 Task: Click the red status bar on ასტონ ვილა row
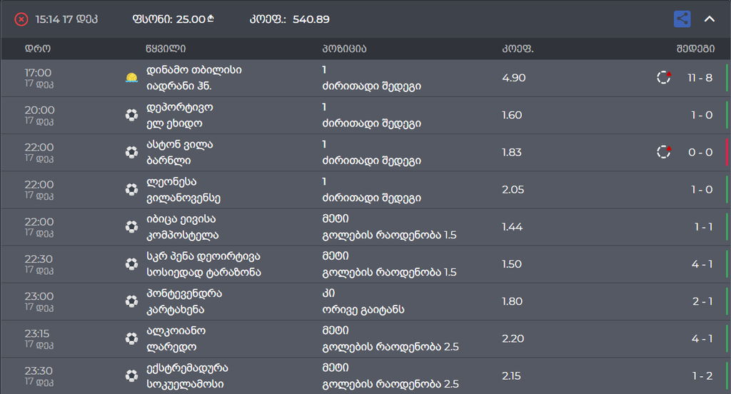(727, 152)
